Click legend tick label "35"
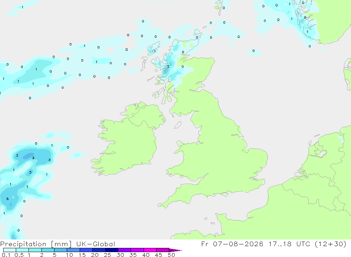The width and height of the screenshot is (351, 257). click(x=133, y=255)
